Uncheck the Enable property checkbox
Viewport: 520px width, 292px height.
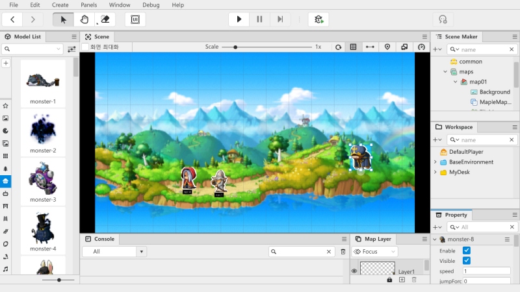click(466, 250)
